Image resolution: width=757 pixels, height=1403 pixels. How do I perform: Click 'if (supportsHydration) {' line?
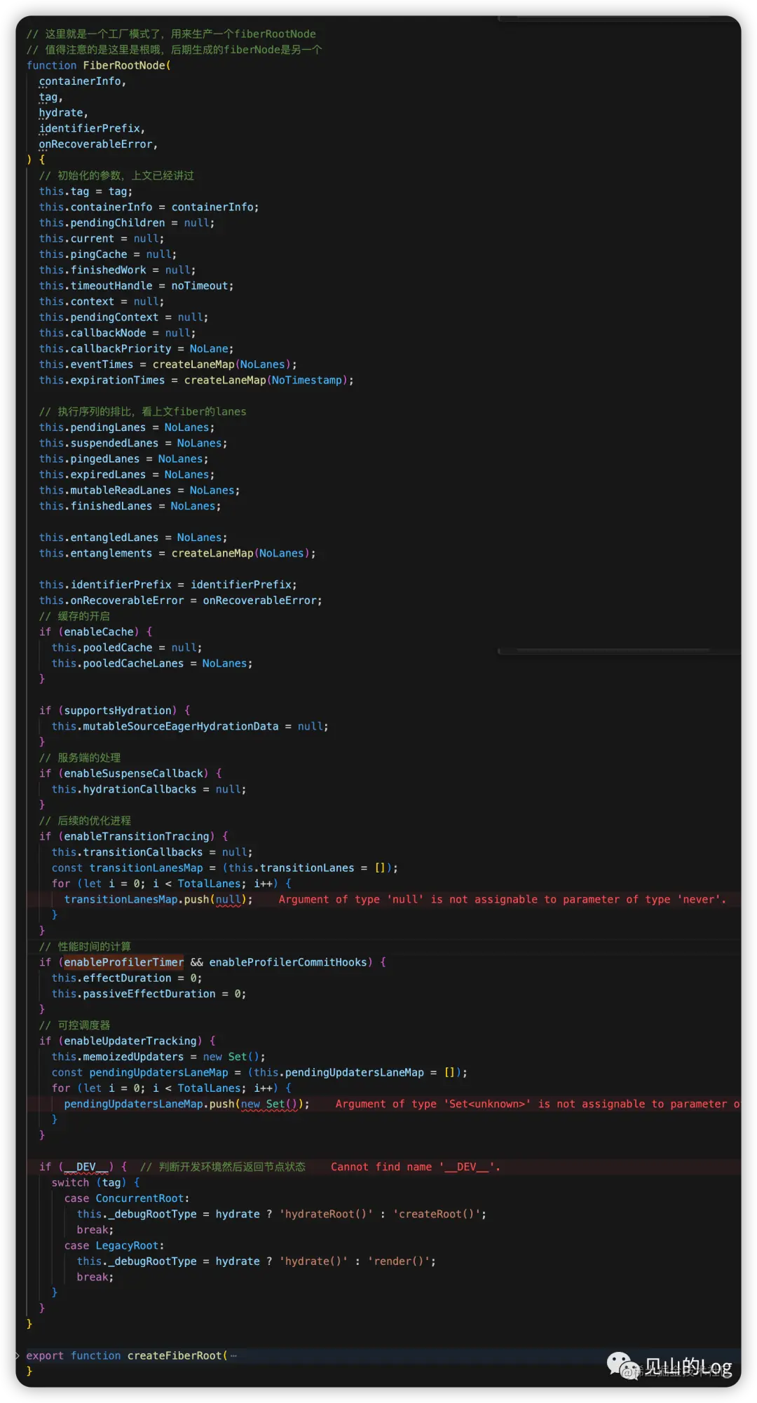coord(114,711)
